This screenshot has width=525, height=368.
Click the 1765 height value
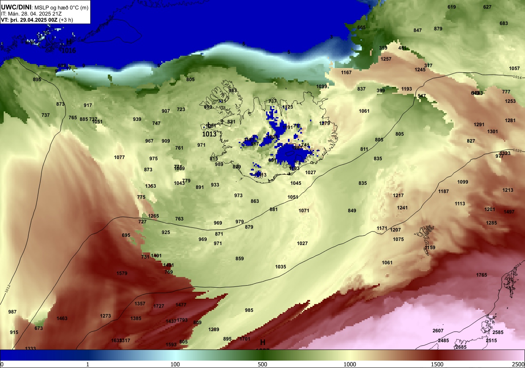[x=482, y=275]
